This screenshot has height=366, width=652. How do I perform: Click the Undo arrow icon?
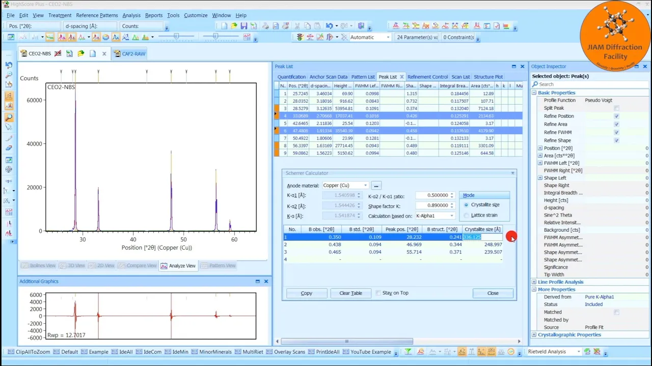coord(329,26)
